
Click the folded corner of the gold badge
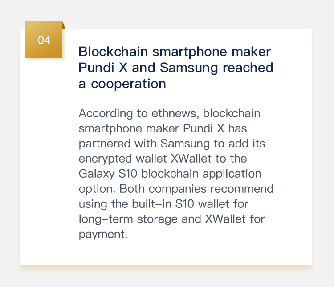coord(64,25)
